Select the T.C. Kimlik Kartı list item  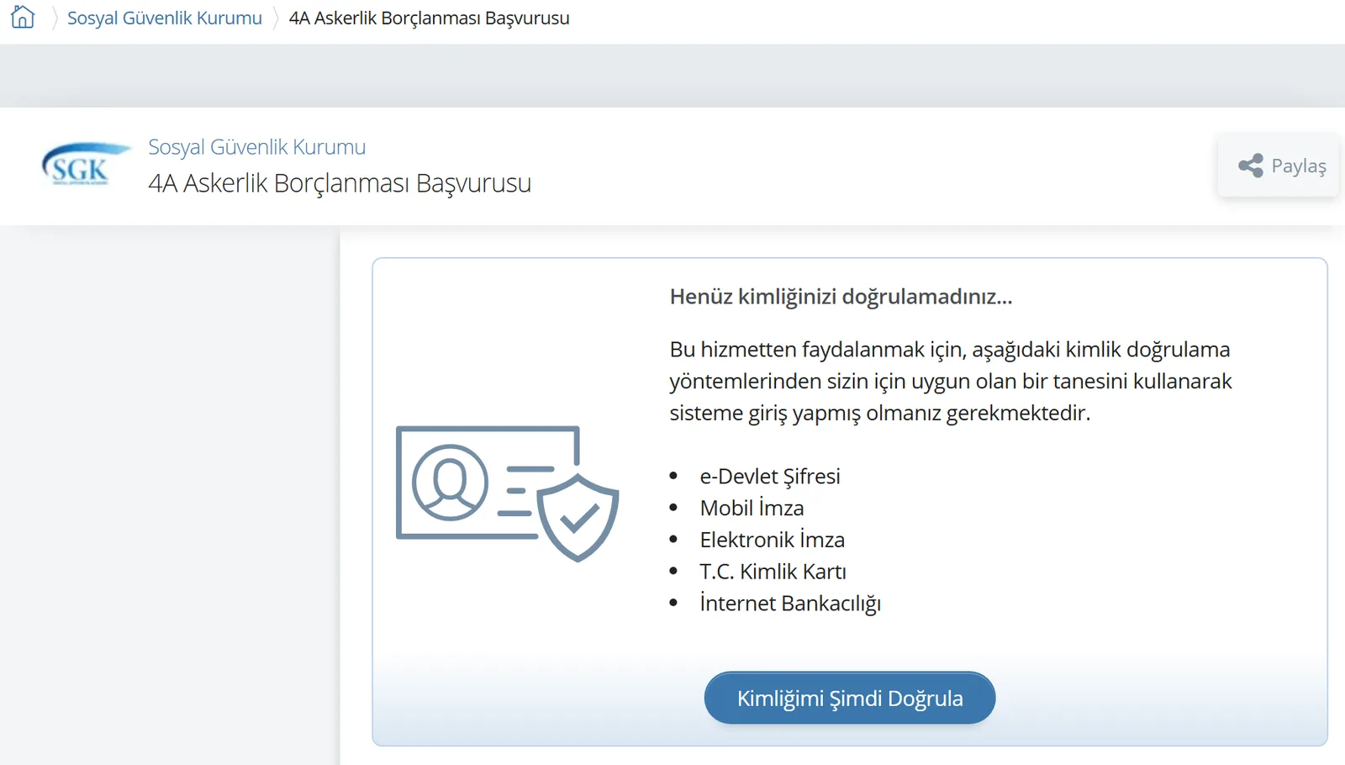(x=773, y=572)
